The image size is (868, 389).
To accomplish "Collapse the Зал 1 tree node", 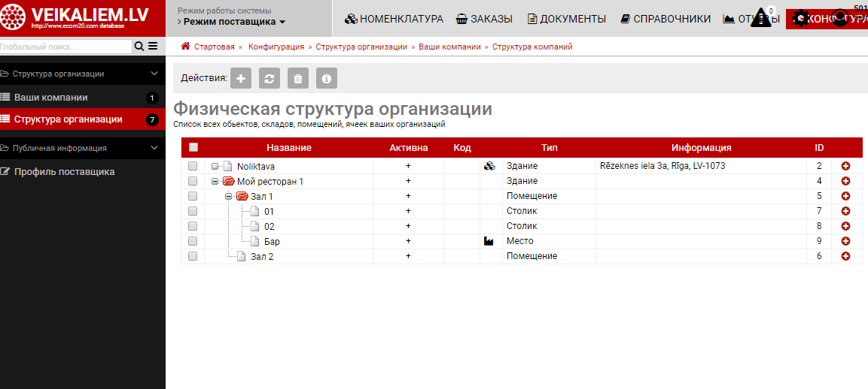I will pyautogui.click(x=229, y=196).
